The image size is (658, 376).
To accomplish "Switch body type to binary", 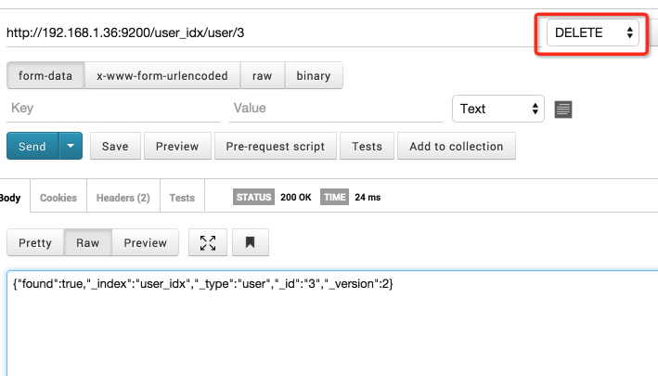I will point(314,75).
